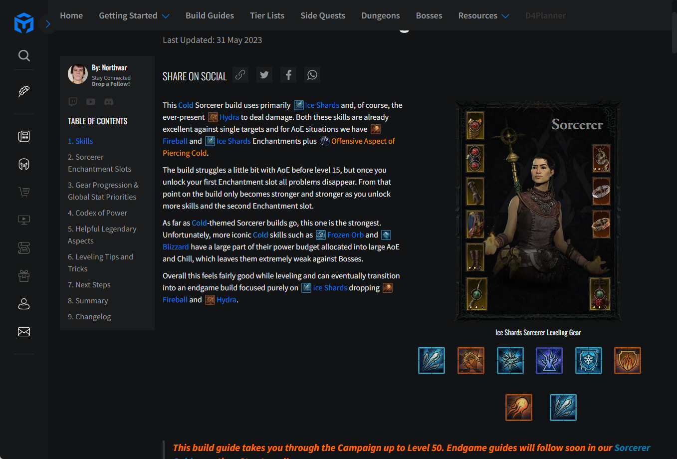677x459 pixels.
Task: Go to Gear Progression & Global Stat Priorities
Action: point(103,191)
